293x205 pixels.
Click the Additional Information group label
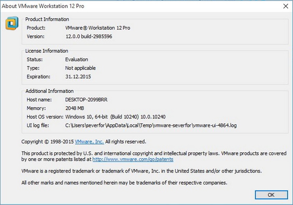click(x=50, y=91)
